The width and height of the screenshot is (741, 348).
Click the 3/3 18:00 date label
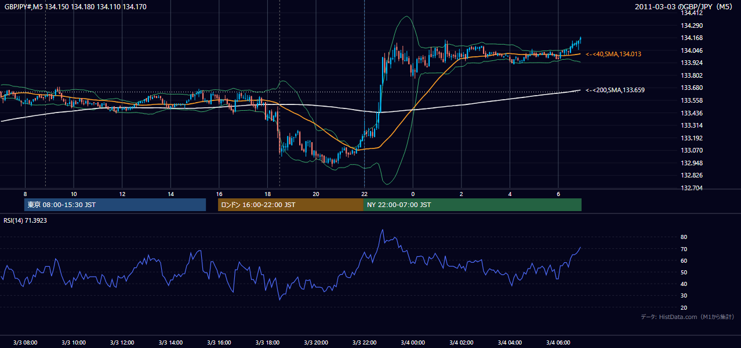click(267, 342)
